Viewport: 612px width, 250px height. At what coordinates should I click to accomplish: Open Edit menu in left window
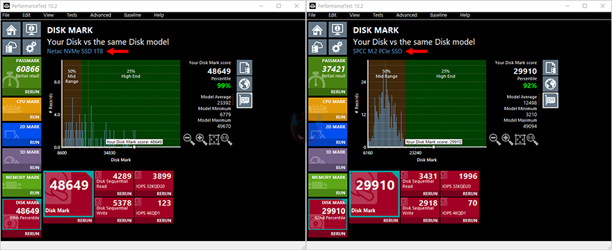[x=26, y=15]
